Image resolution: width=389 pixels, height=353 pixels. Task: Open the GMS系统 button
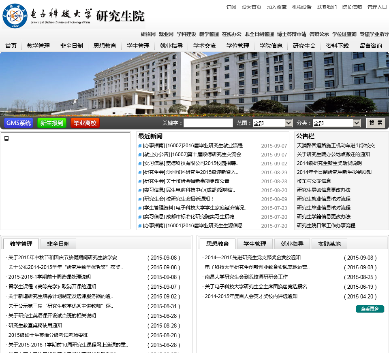(19, 123)
